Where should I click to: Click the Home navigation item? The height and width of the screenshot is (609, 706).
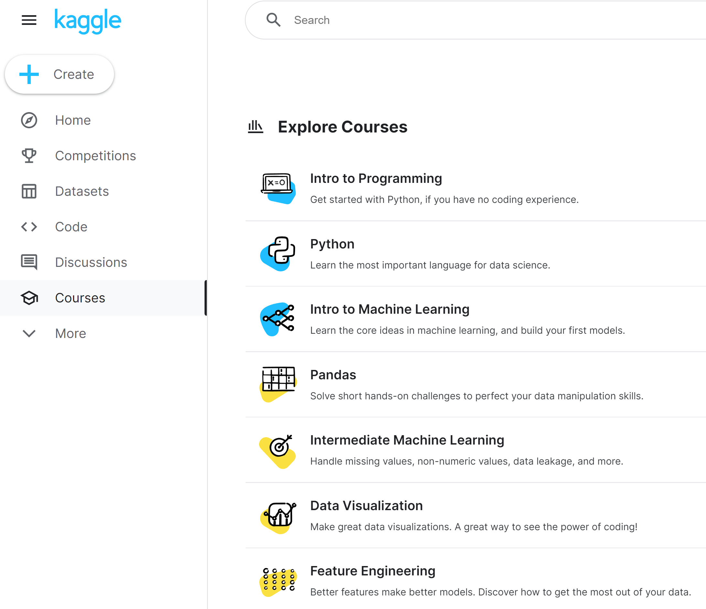[73, 120]
